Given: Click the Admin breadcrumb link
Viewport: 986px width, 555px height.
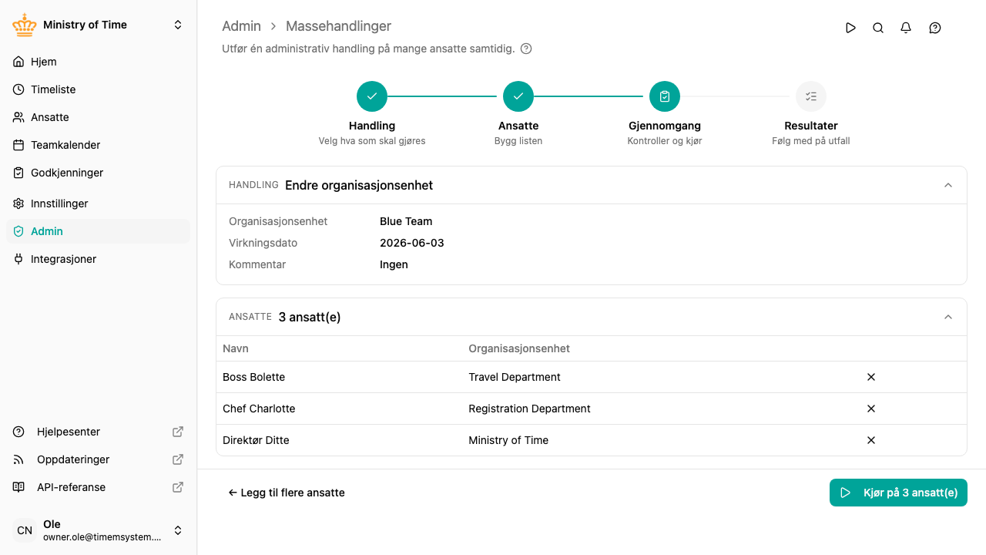Looking at the screenshot, I should [241, 26].
